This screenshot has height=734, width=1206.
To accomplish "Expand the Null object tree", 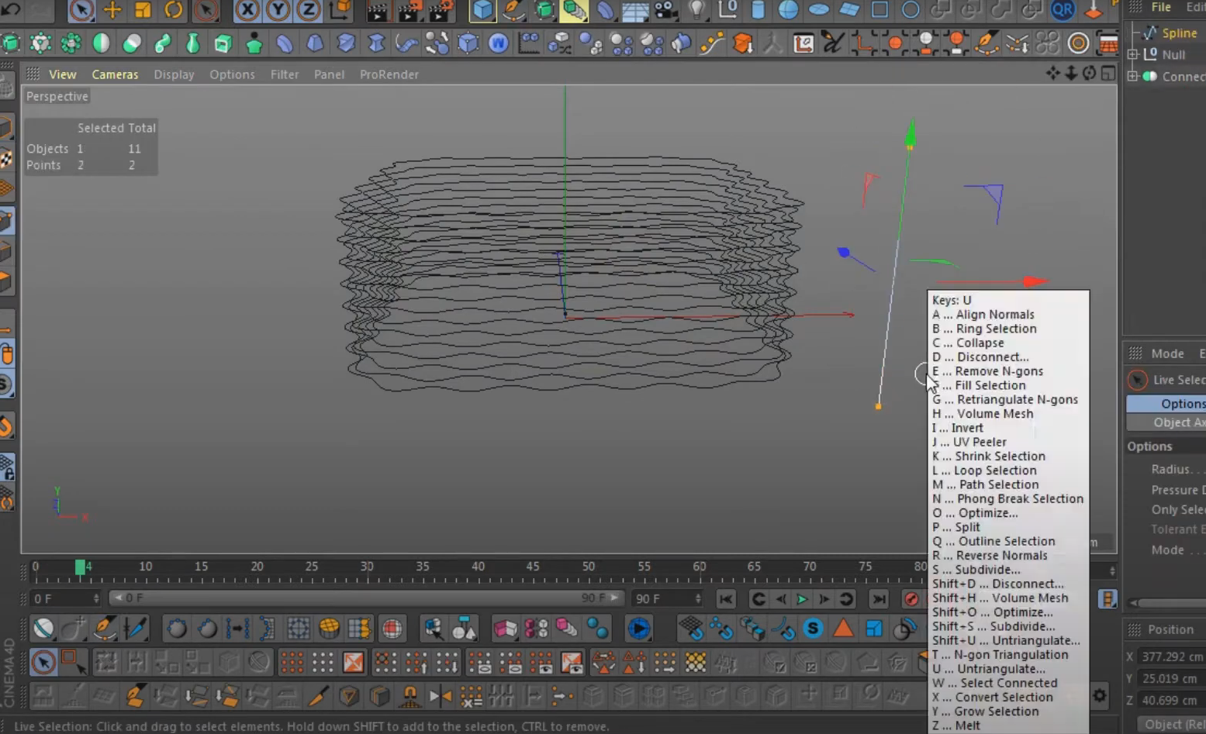I will 1133,55.
